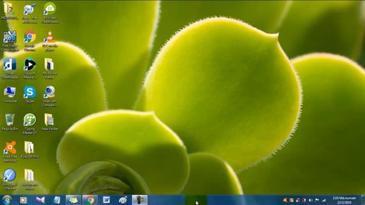365x205 pixels.
Task: Launch Skype from the desktop
Action: (x=30, y=95)
